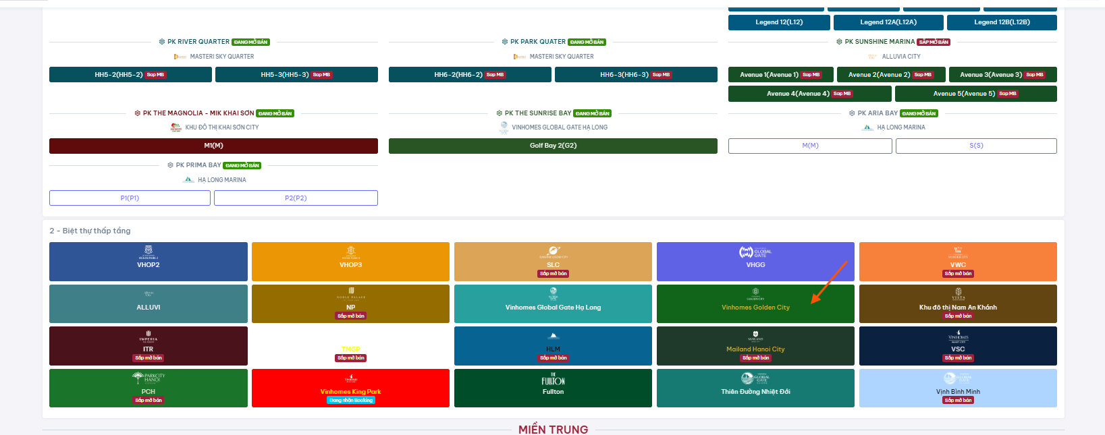Open the Avenue 4(Avenue 4) block
Image resolution: width=1105 pixels, height=435 pixels.
coord(810,94)
